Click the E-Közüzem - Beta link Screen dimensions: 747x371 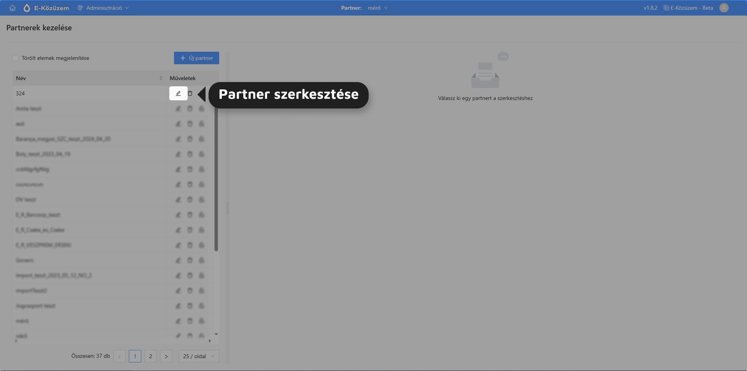tap(688, 8)
